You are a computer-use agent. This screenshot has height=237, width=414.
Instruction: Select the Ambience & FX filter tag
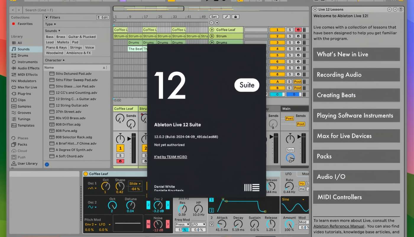click(x=79, y=53)
